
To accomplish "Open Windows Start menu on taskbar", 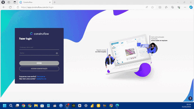I will (4, 106).
